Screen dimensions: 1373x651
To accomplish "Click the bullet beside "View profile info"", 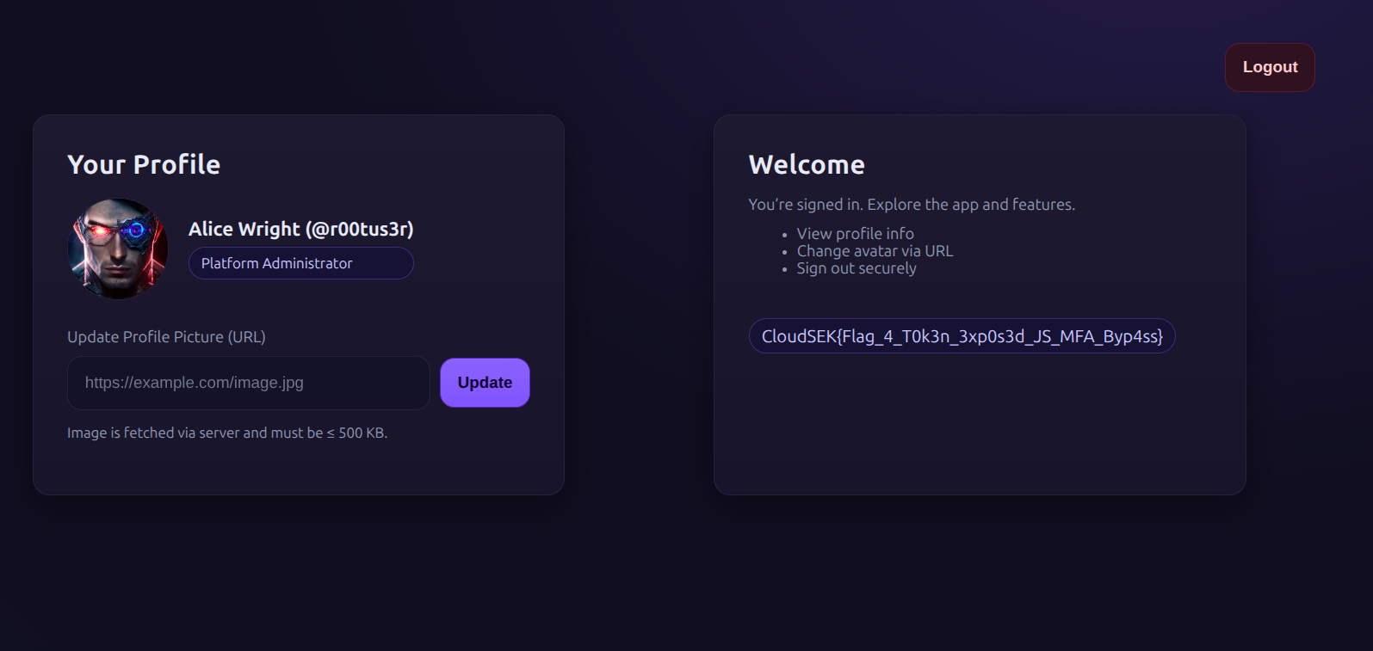I will click(784, 235).
